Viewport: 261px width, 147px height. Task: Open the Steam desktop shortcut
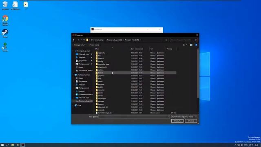pyautogui.click(x=5, y=33)
